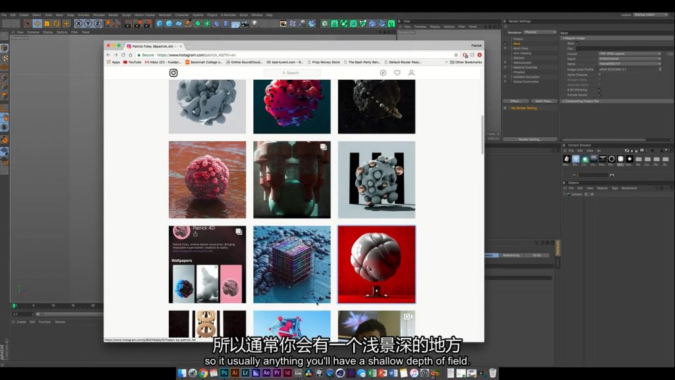Toggle the 8 Bit Dithering checkbox
The image size is (675, 380).
599,90
